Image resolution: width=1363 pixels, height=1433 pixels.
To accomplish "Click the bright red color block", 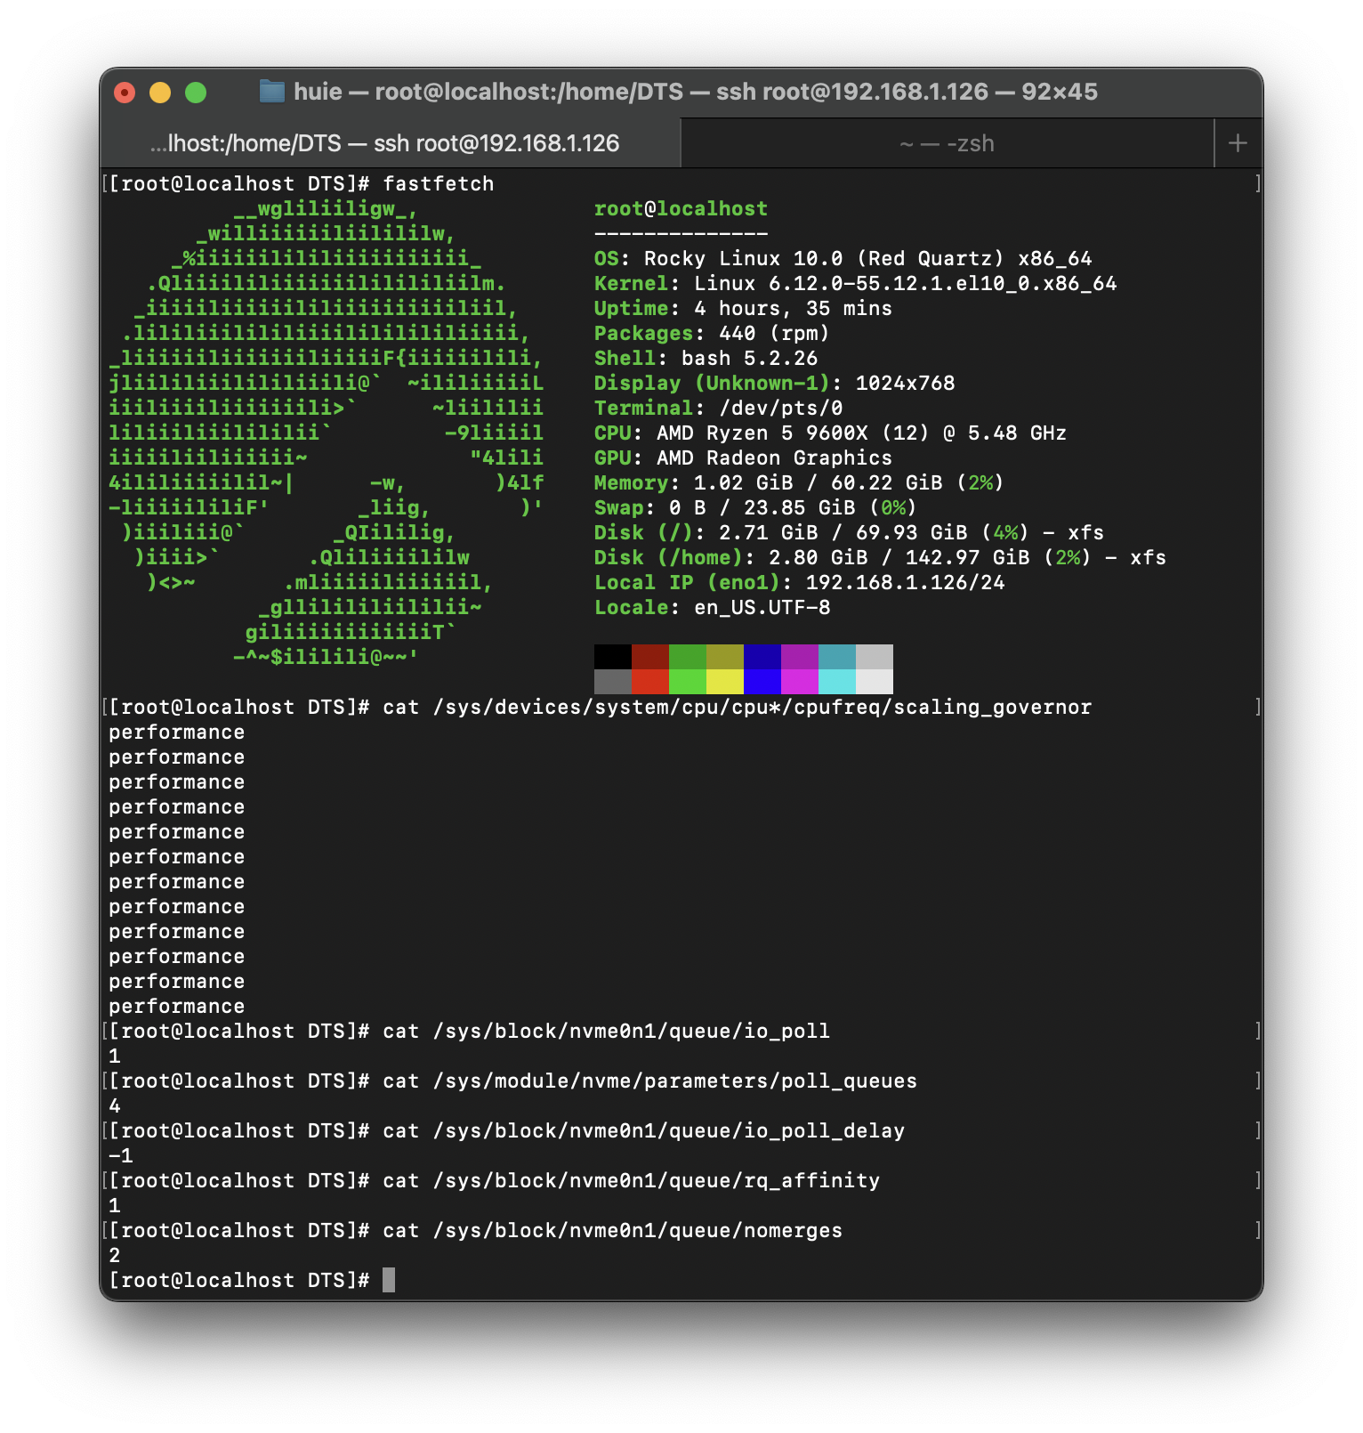I will click(x=649, y=682).
